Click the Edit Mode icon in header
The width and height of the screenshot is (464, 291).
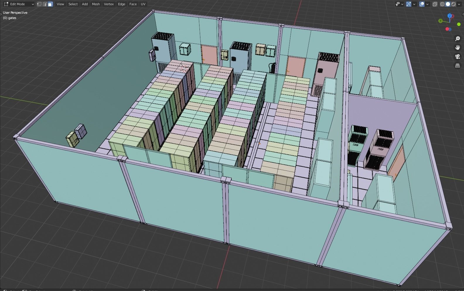tap(6, 4)
